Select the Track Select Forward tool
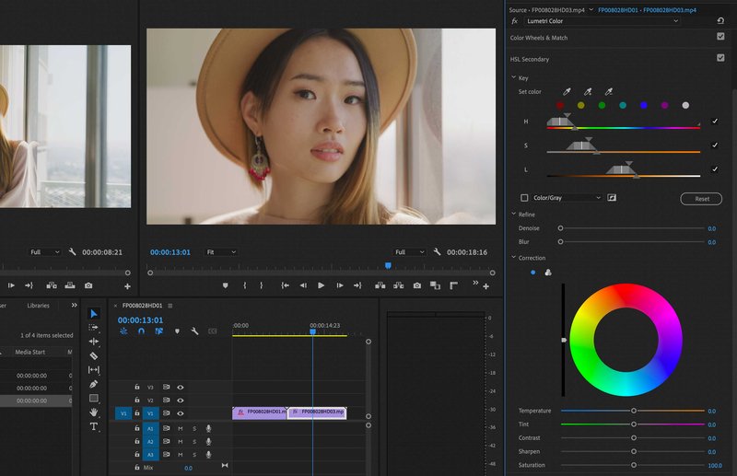Image resolution: width=737 pixels, height=476 pixels. tap(94, 327)
